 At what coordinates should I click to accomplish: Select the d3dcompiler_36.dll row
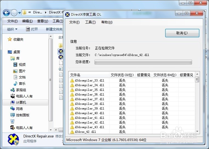(x=132, y=94)
